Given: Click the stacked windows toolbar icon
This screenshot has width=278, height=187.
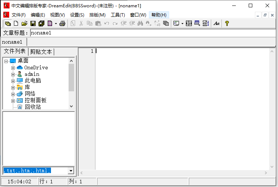Looking at the screenshot, I should pos(166,23).
